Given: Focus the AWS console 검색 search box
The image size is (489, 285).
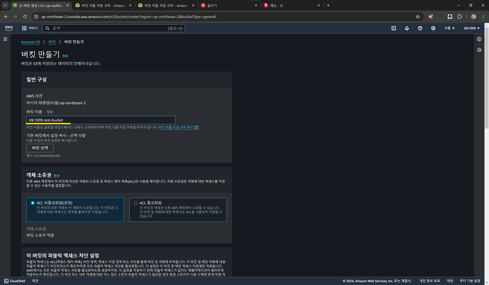Looking at the screenshot, I should (114, 28).
